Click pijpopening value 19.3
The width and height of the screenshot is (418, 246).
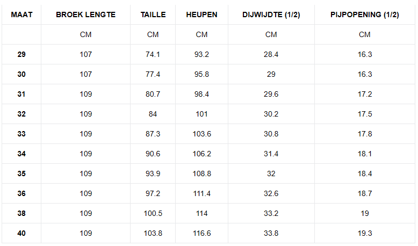coord(365,233)
